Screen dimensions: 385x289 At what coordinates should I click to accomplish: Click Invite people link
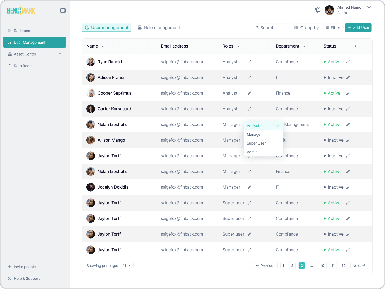[22, 267]
